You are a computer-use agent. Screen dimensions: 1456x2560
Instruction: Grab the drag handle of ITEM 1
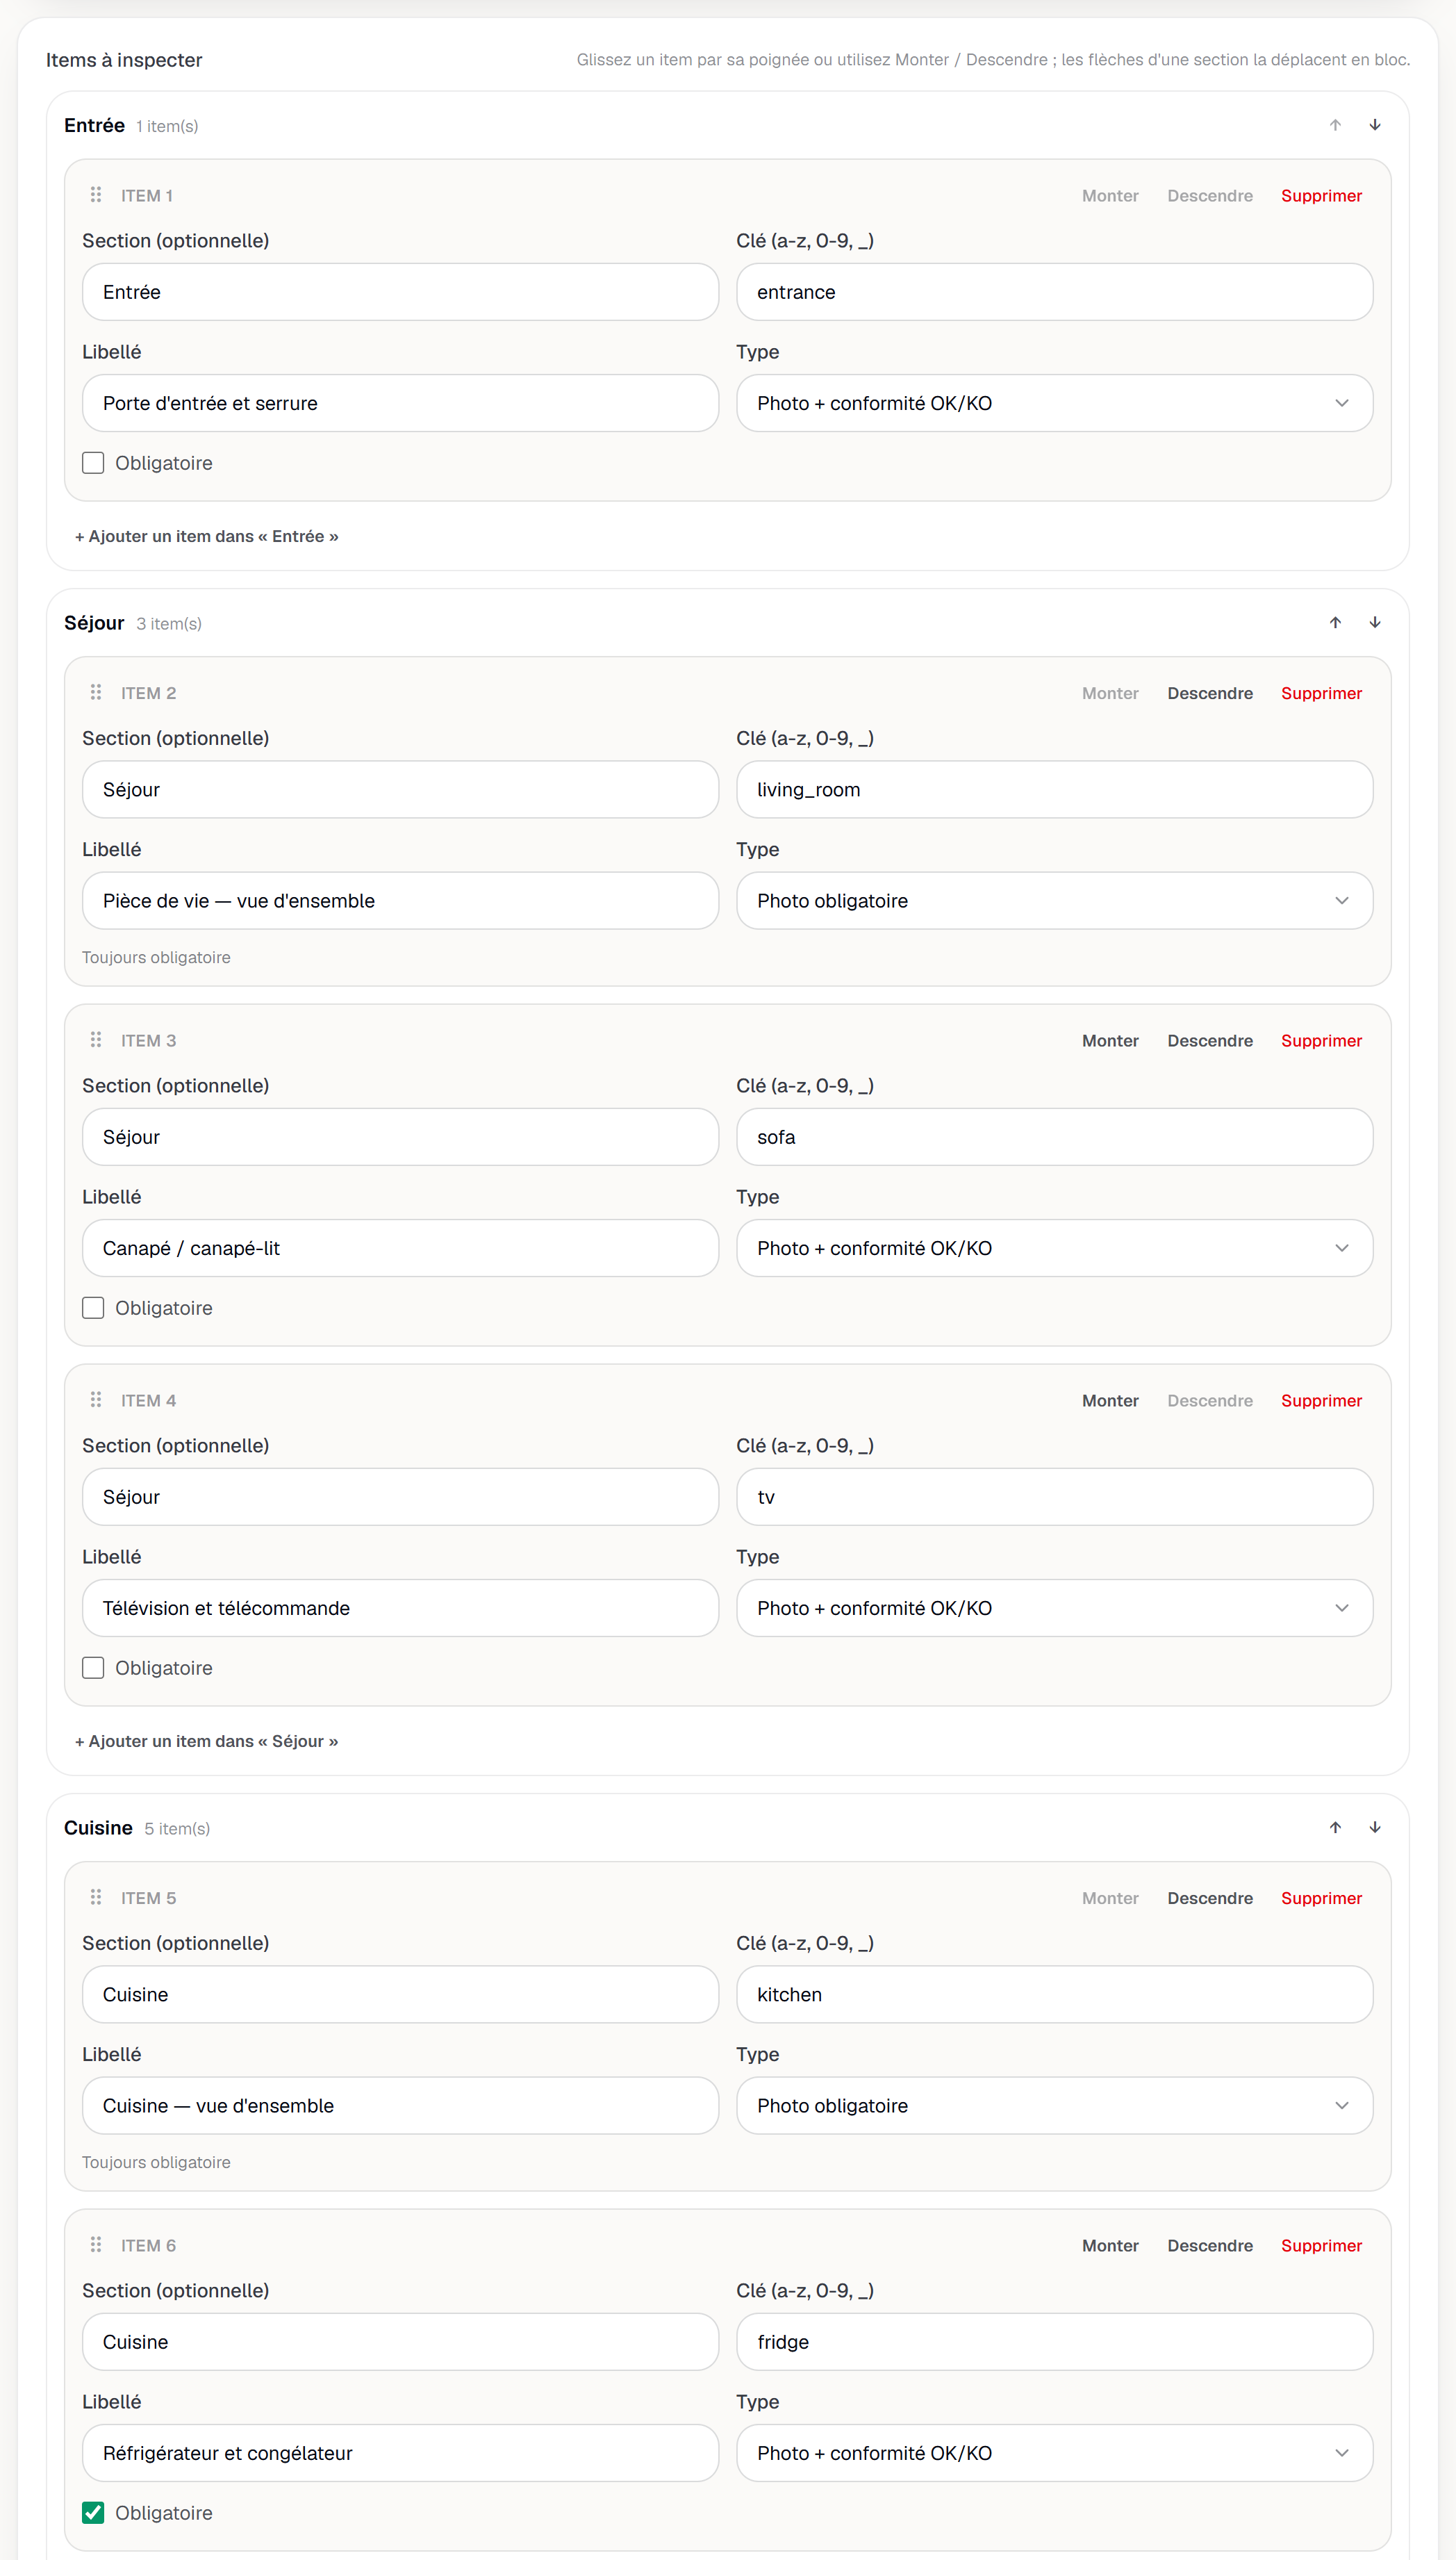click(x=96, y=194)
